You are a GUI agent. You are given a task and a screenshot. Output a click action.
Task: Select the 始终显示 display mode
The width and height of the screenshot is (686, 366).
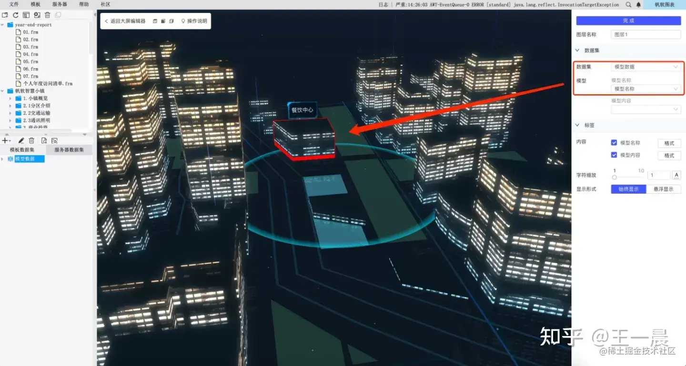point(628,189)
